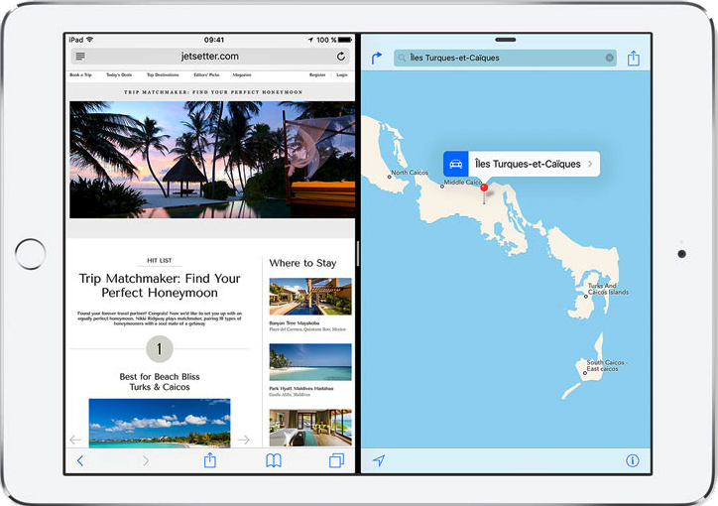The width and height of the screenshot is (718, 506).
Task: Clear the Maps search field
Action: coord(610,58)
